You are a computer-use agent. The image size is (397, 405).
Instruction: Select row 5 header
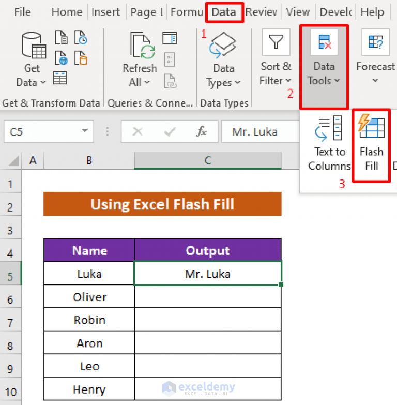coord(10,273)
